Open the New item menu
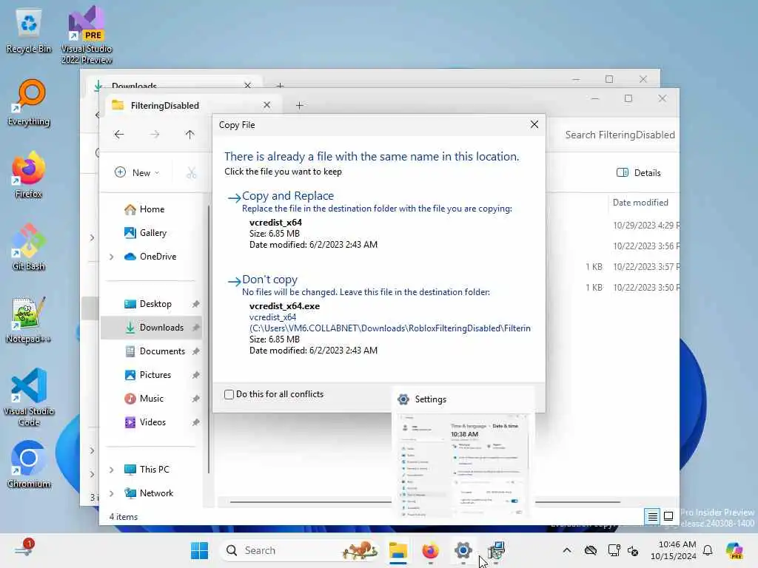The width and height of the screenshot is (758, 568). (x=137, y=172)
